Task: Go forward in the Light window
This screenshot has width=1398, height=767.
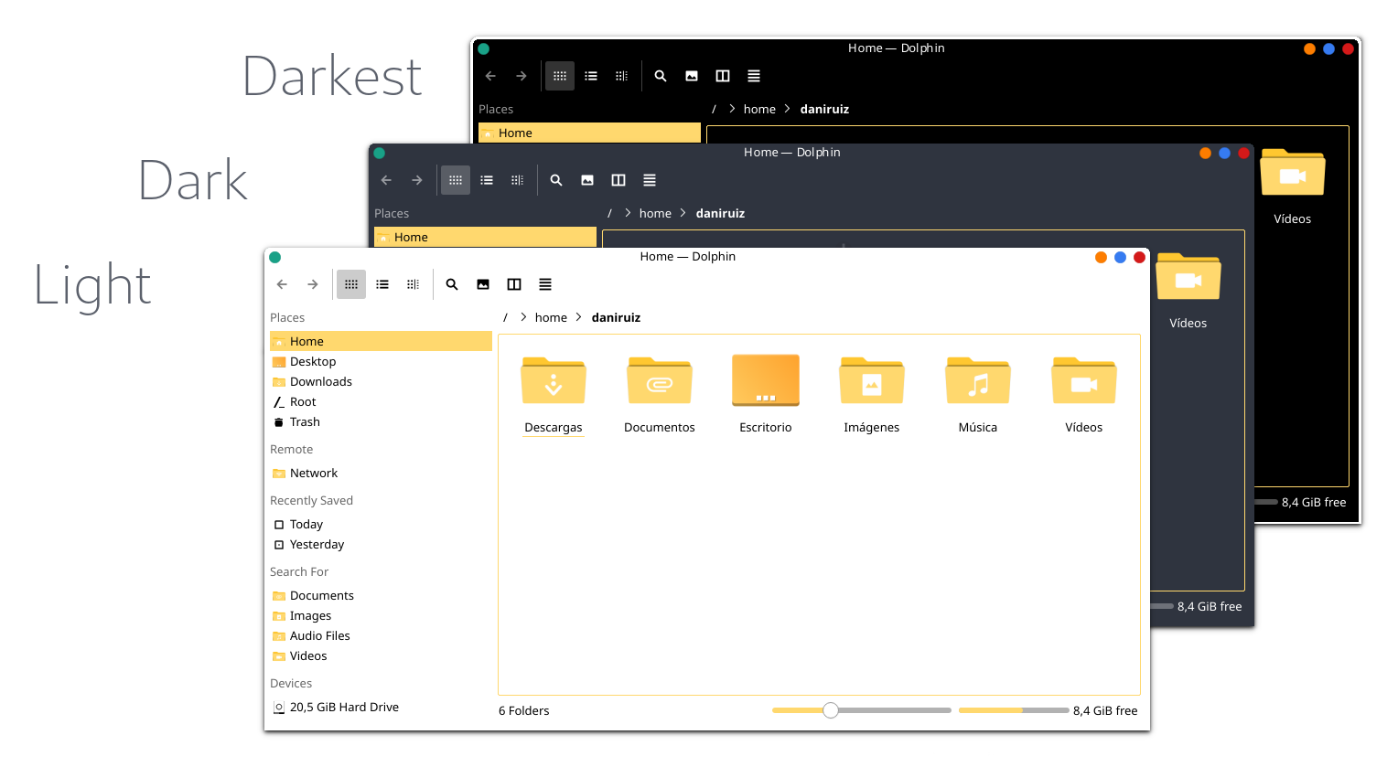Action: (x=313, y=284)
